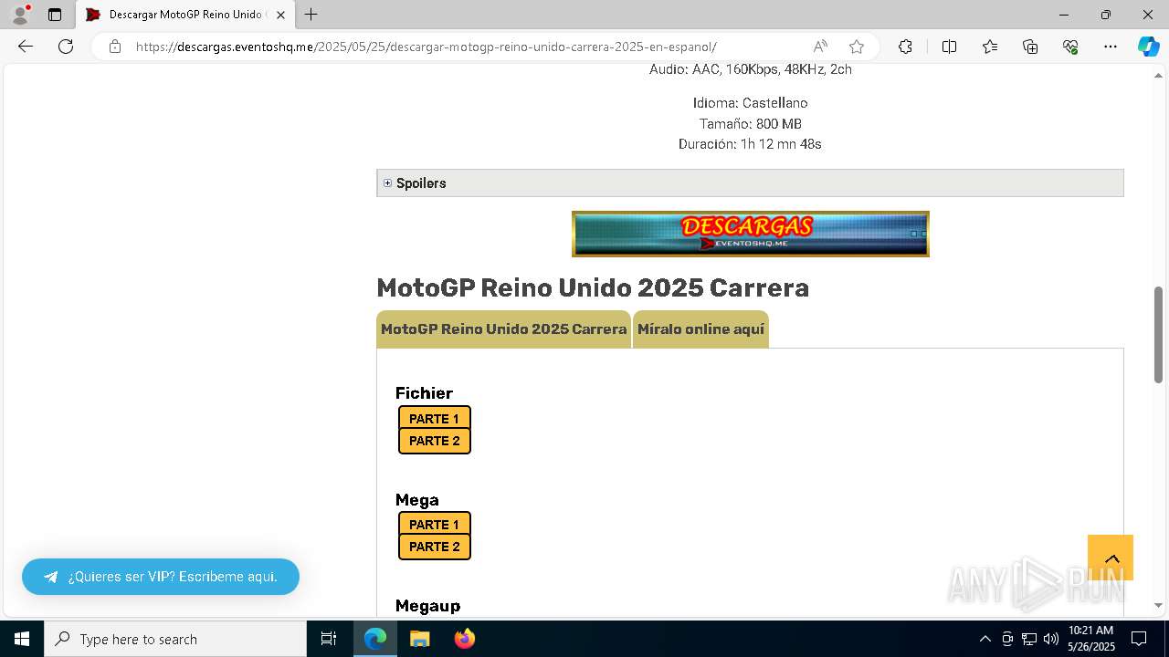Open Favorites list
The height and width of the screenshot is (657, 1169).
pos(990,47)
